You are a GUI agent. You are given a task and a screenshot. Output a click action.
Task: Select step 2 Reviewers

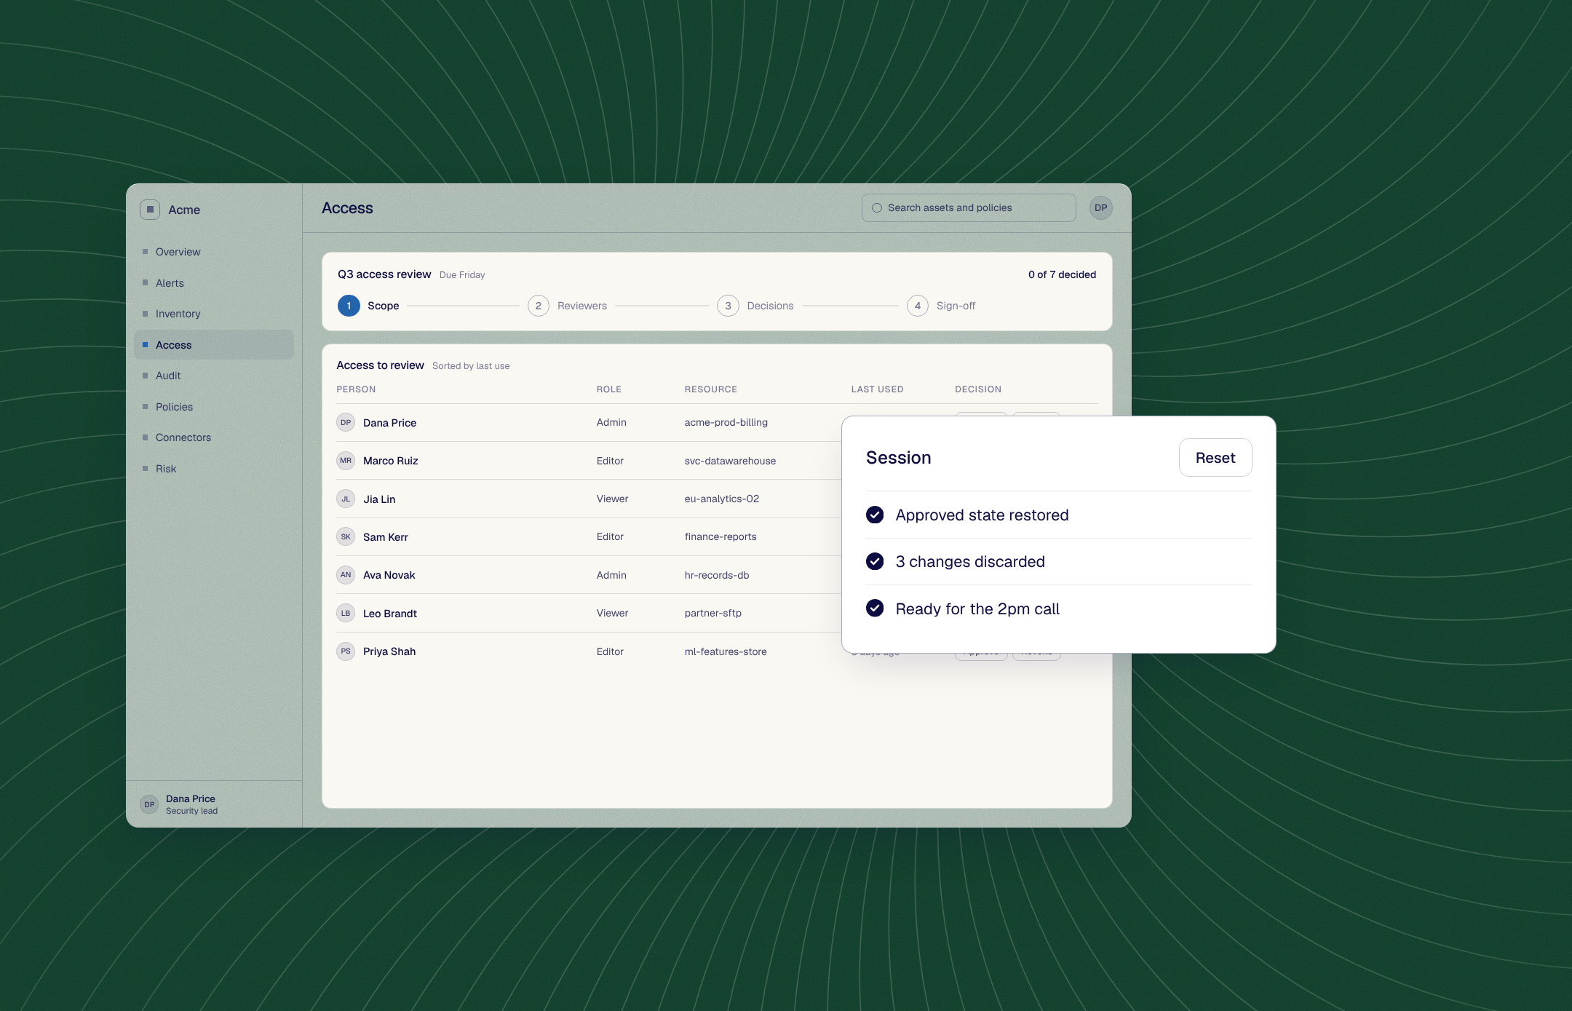(x=568, y=306)
